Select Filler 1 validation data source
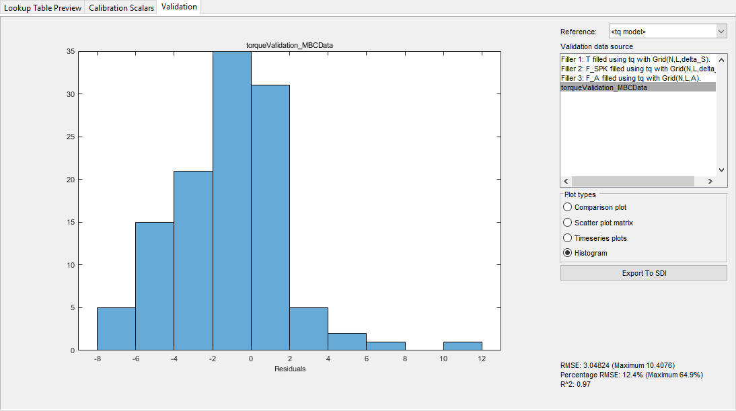The image size is (736, 411). pos(632,59)
